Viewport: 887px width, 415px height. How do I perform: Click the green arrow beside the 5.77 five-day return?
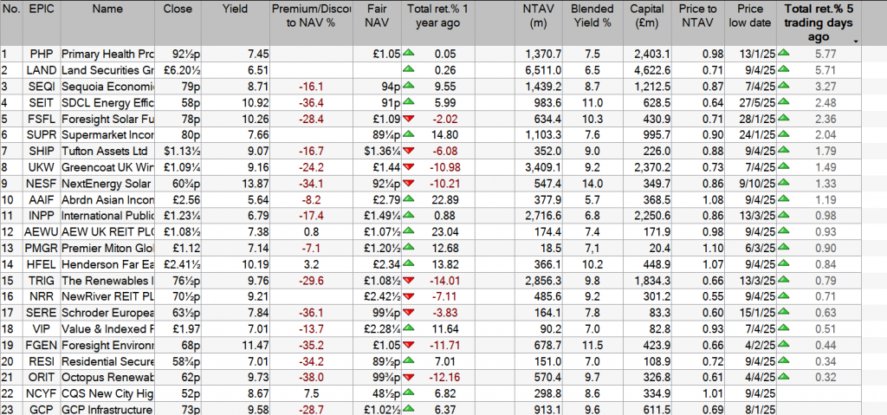pyautogui.click(x=784, y=54)
